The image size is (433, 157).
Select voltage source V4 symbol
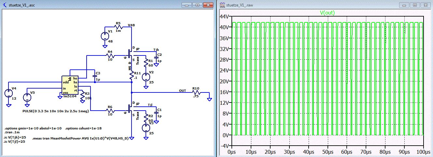click(8, 93)
